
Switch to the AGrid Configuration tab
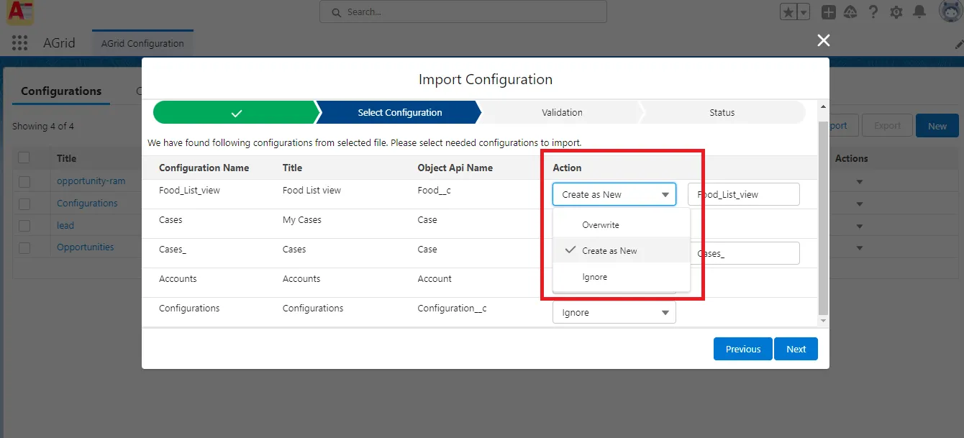pyautogui.click(x=142, y=42)
